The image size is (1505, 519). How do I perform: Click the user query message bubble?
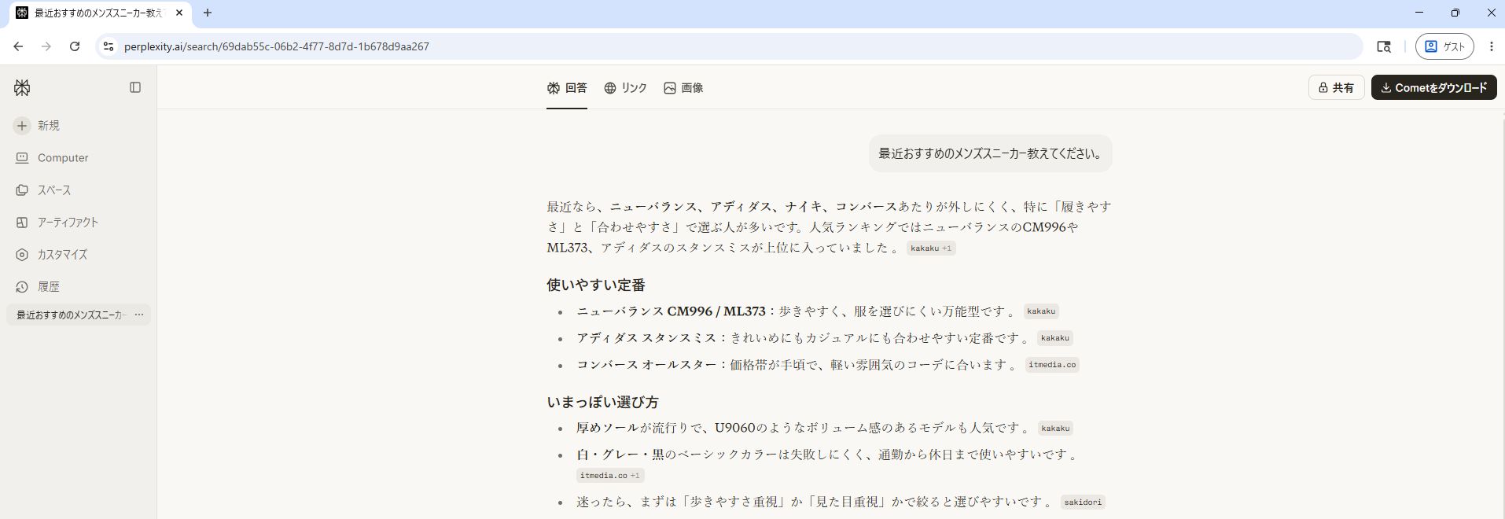pos(991,153)
